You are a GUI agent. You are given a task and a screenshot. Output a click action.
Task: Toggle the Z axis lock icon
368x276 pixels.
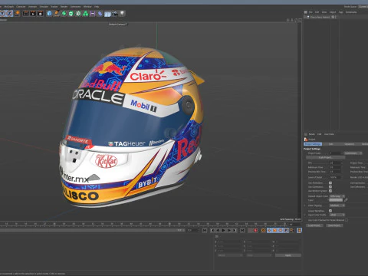pyautogui.click(x=9, y=13)
